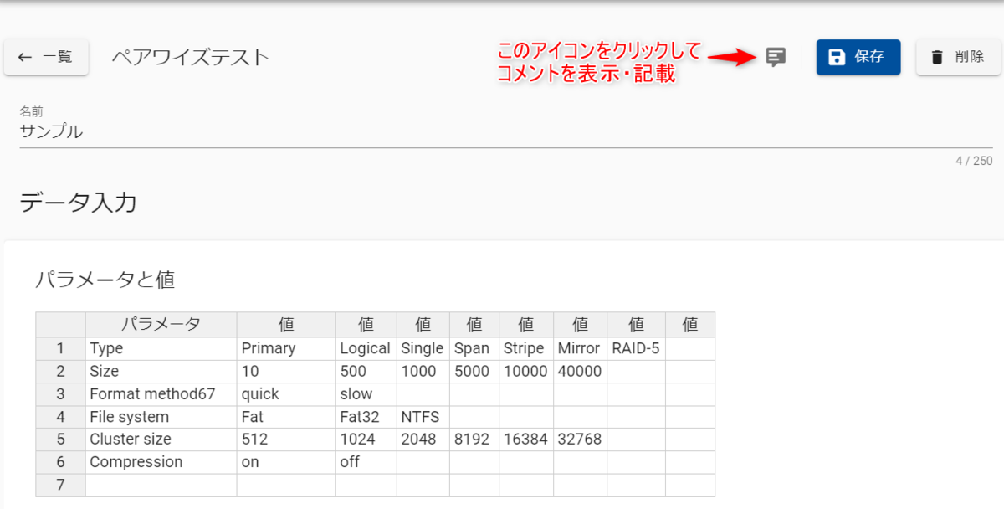Screen dimensions: 1004x509
Task: Select the Fat value cell
Action: point(286,417)
